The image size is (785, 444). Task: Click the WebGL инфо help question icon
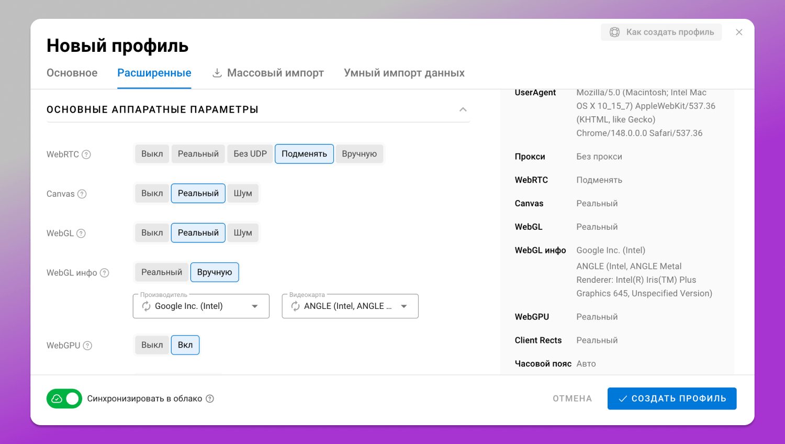pos(105,273)
